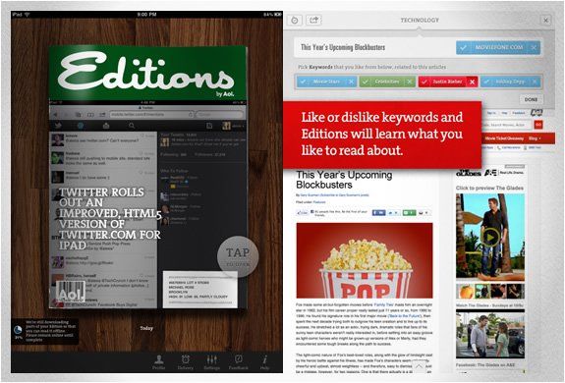
Task: Open the Profile icon in bottom bar
Action: (159, 362)
